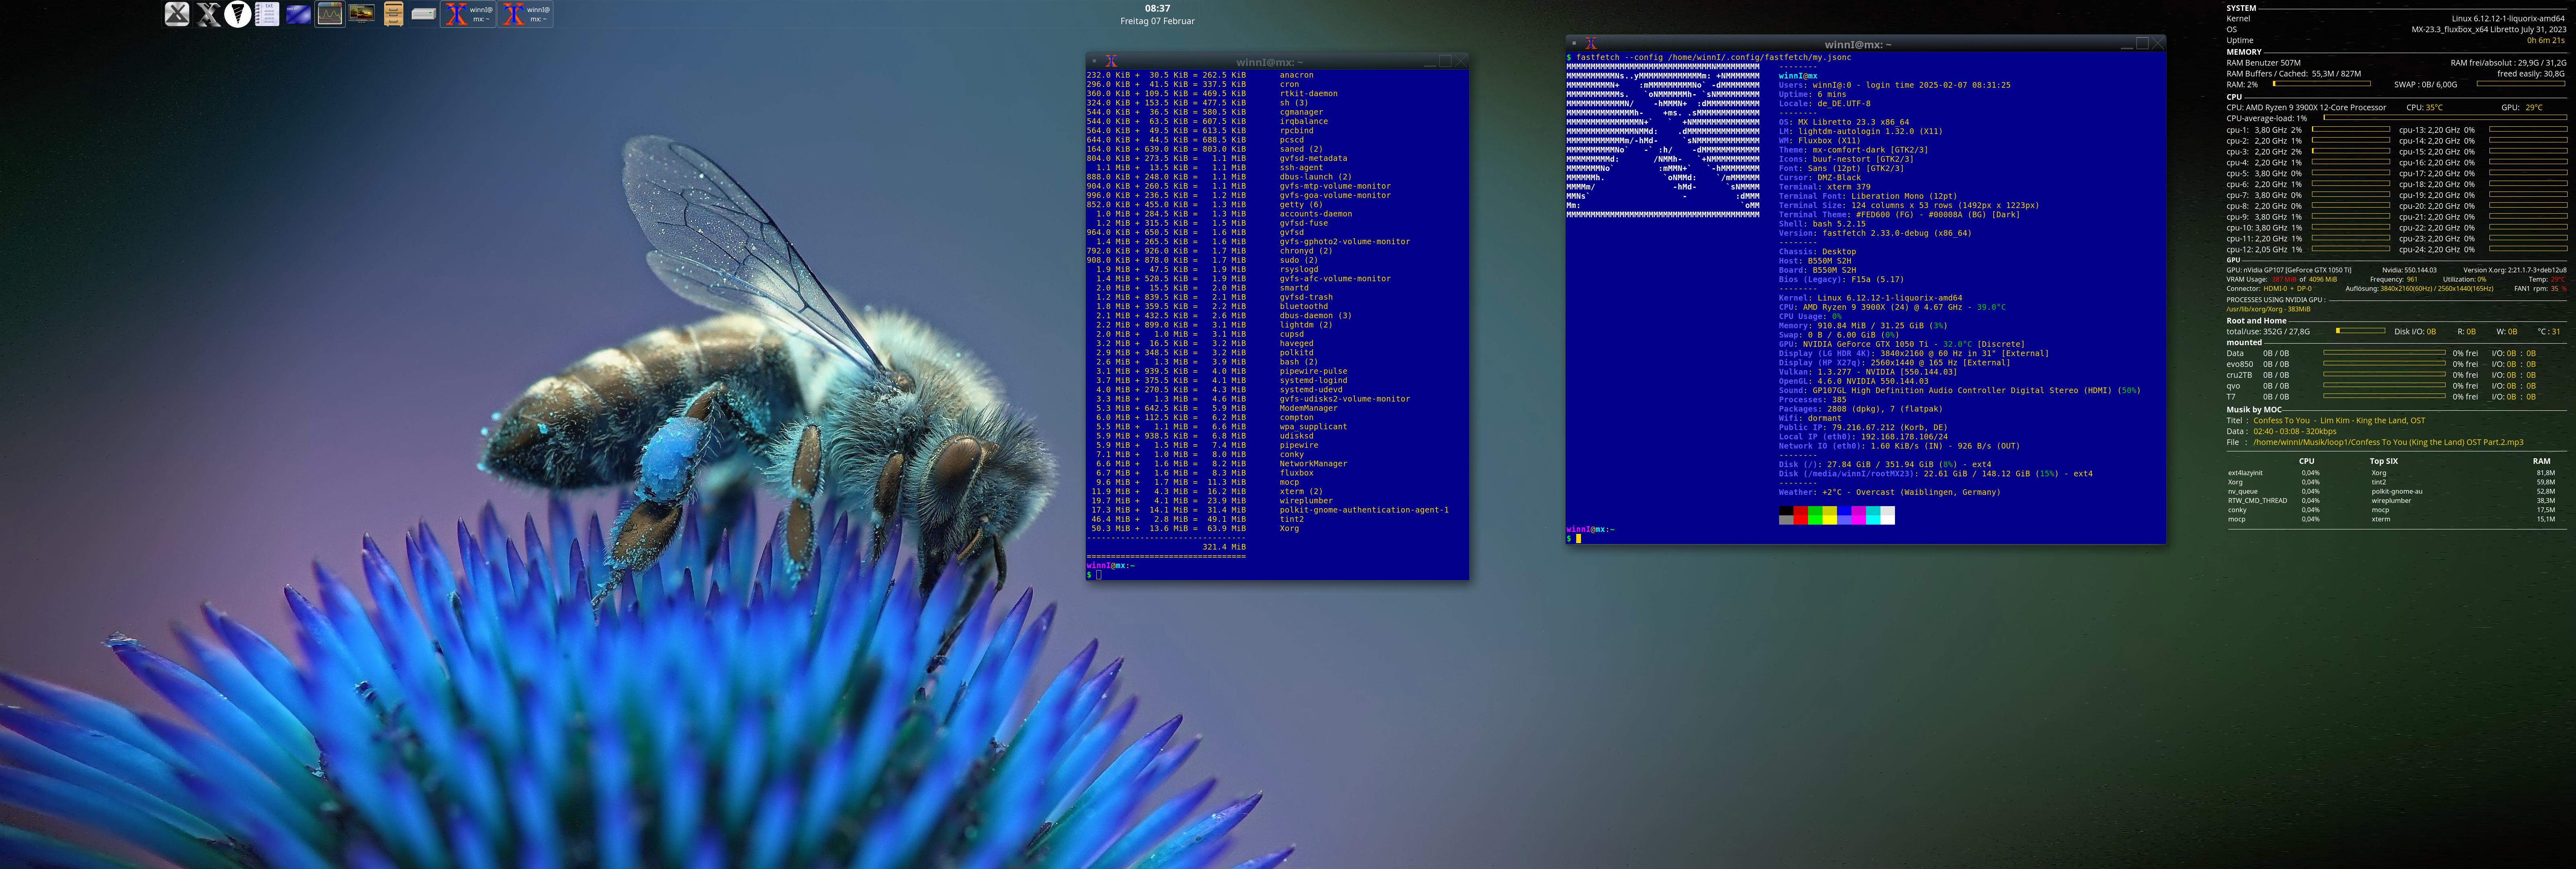This screenshot has height=869, width=2576.
Task: Click the green swatch in fastfetch color bar
Action: click(1815, 515)
